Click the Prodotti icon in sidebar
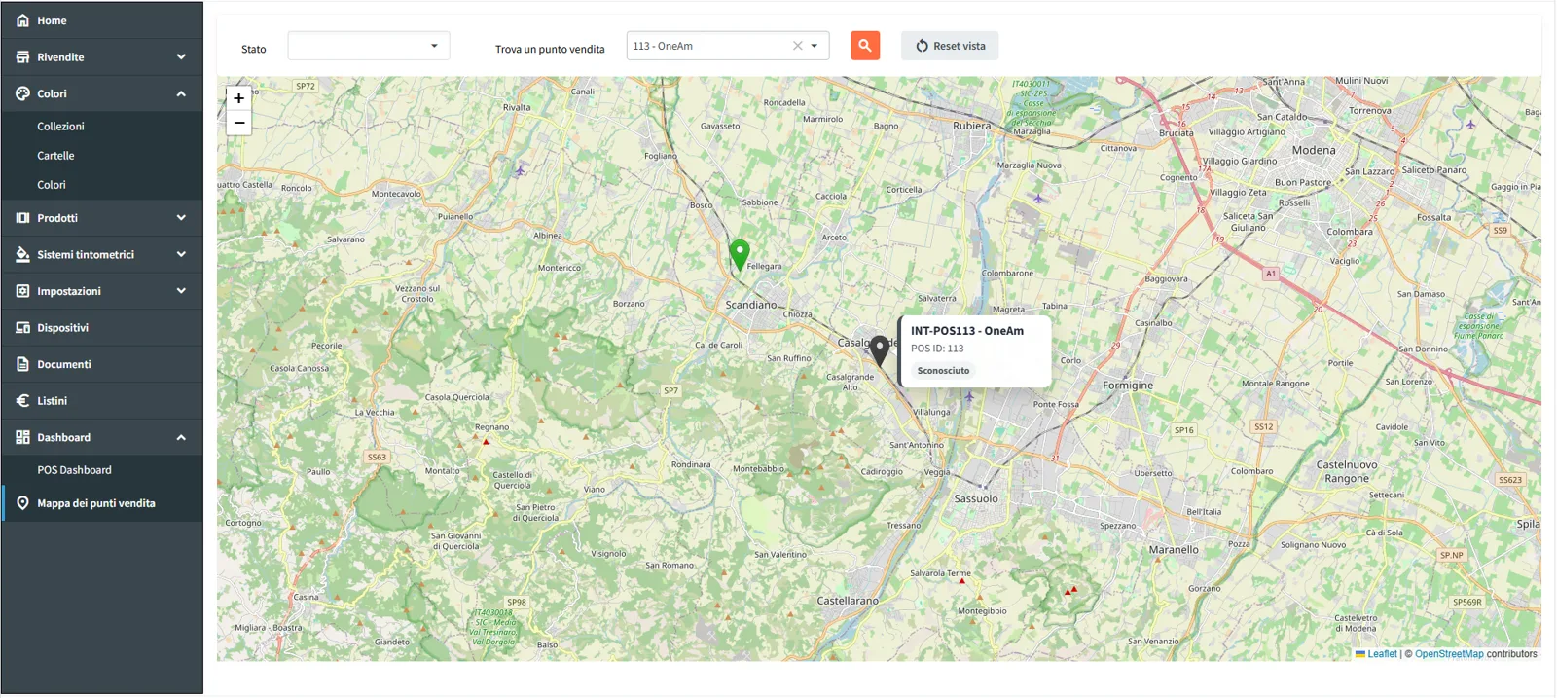This screenshot has height=698, width=1557. [22, 218]
